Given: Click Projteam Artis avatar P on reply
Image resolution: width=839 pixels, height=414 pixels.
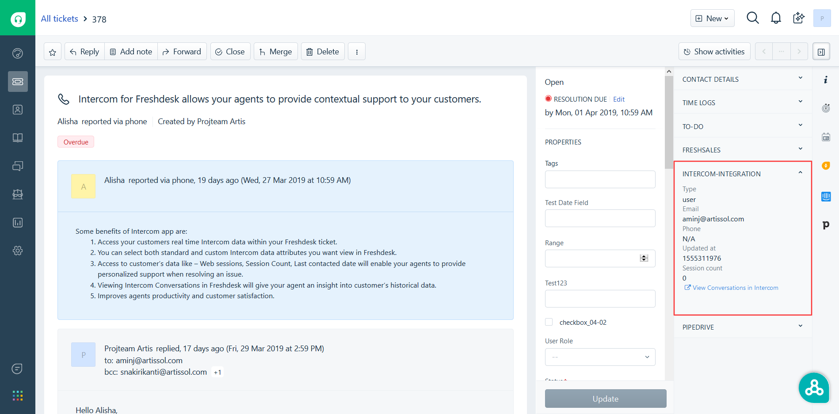Looking at the screenshot, I should coord(83,354).
